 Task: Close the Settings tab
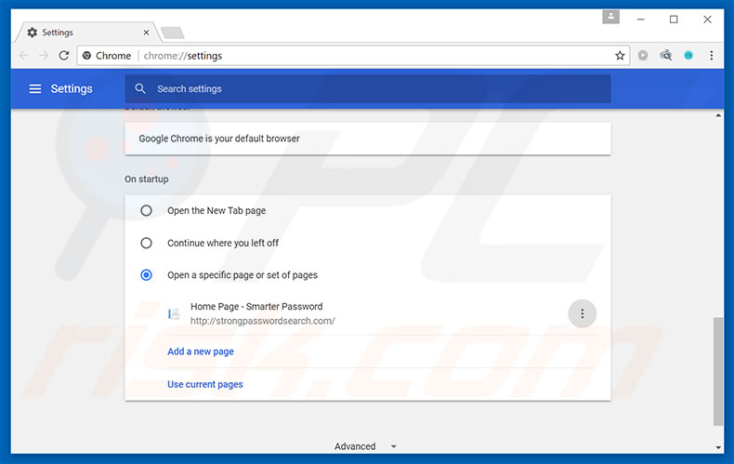coord(146,33)
